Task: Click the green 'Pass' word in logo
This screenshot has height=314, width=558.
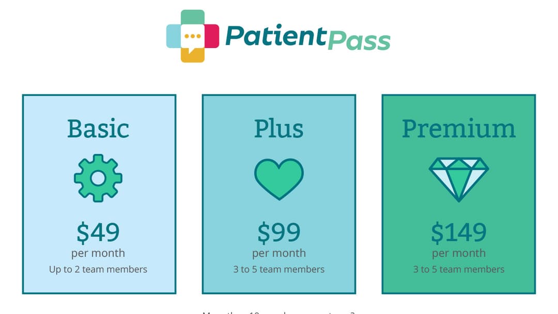Action: (x=359, y=41)
